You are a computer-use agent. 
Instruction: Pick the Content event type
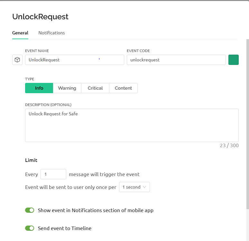pos(123,88)
